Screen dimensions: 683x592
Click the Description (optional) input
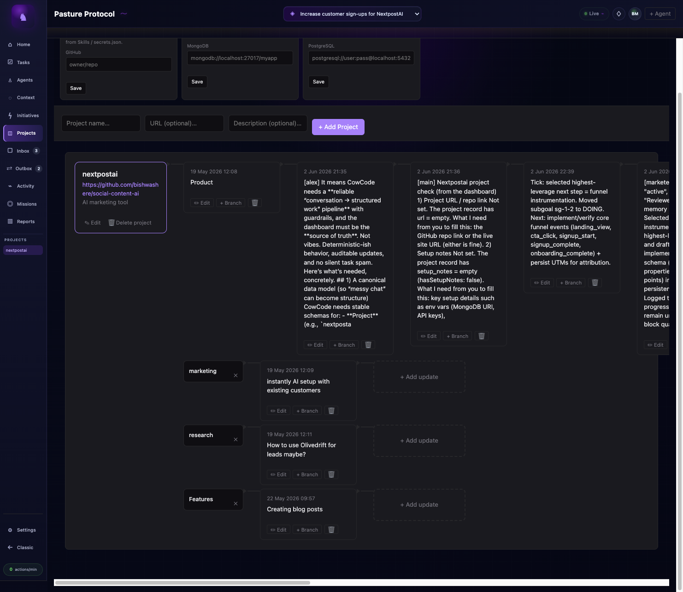click(268, 124)
